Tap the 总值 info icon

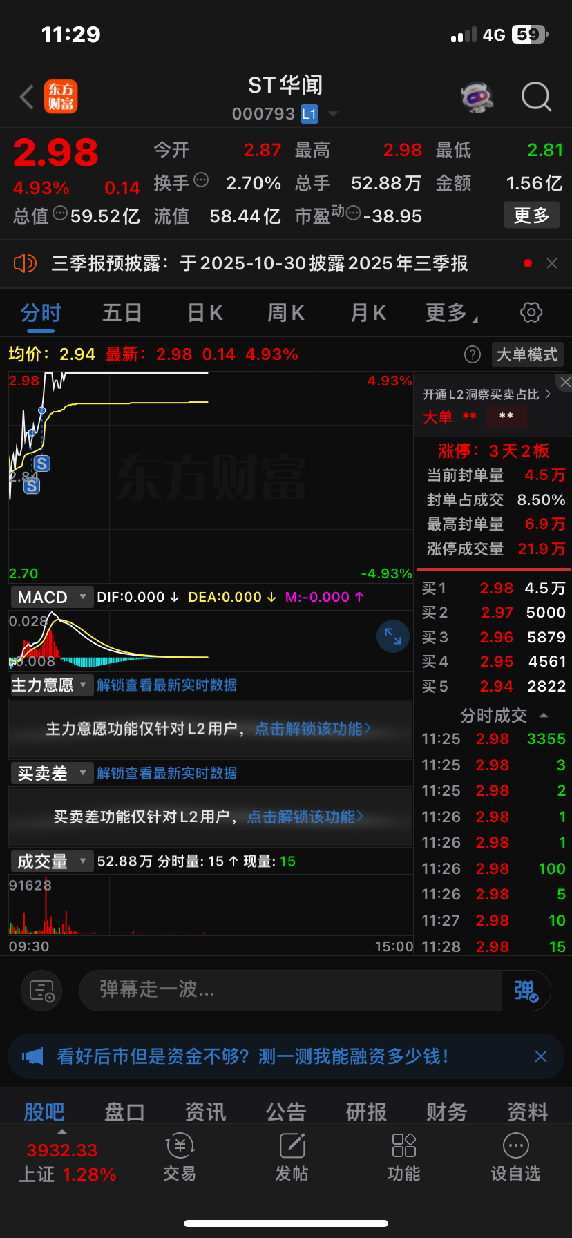(60, 213)
